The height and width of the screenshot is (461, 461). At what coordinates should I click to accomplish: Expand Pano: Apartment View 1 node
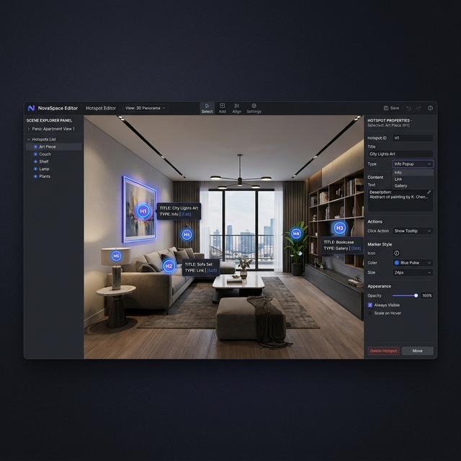[x=29, y=129]
